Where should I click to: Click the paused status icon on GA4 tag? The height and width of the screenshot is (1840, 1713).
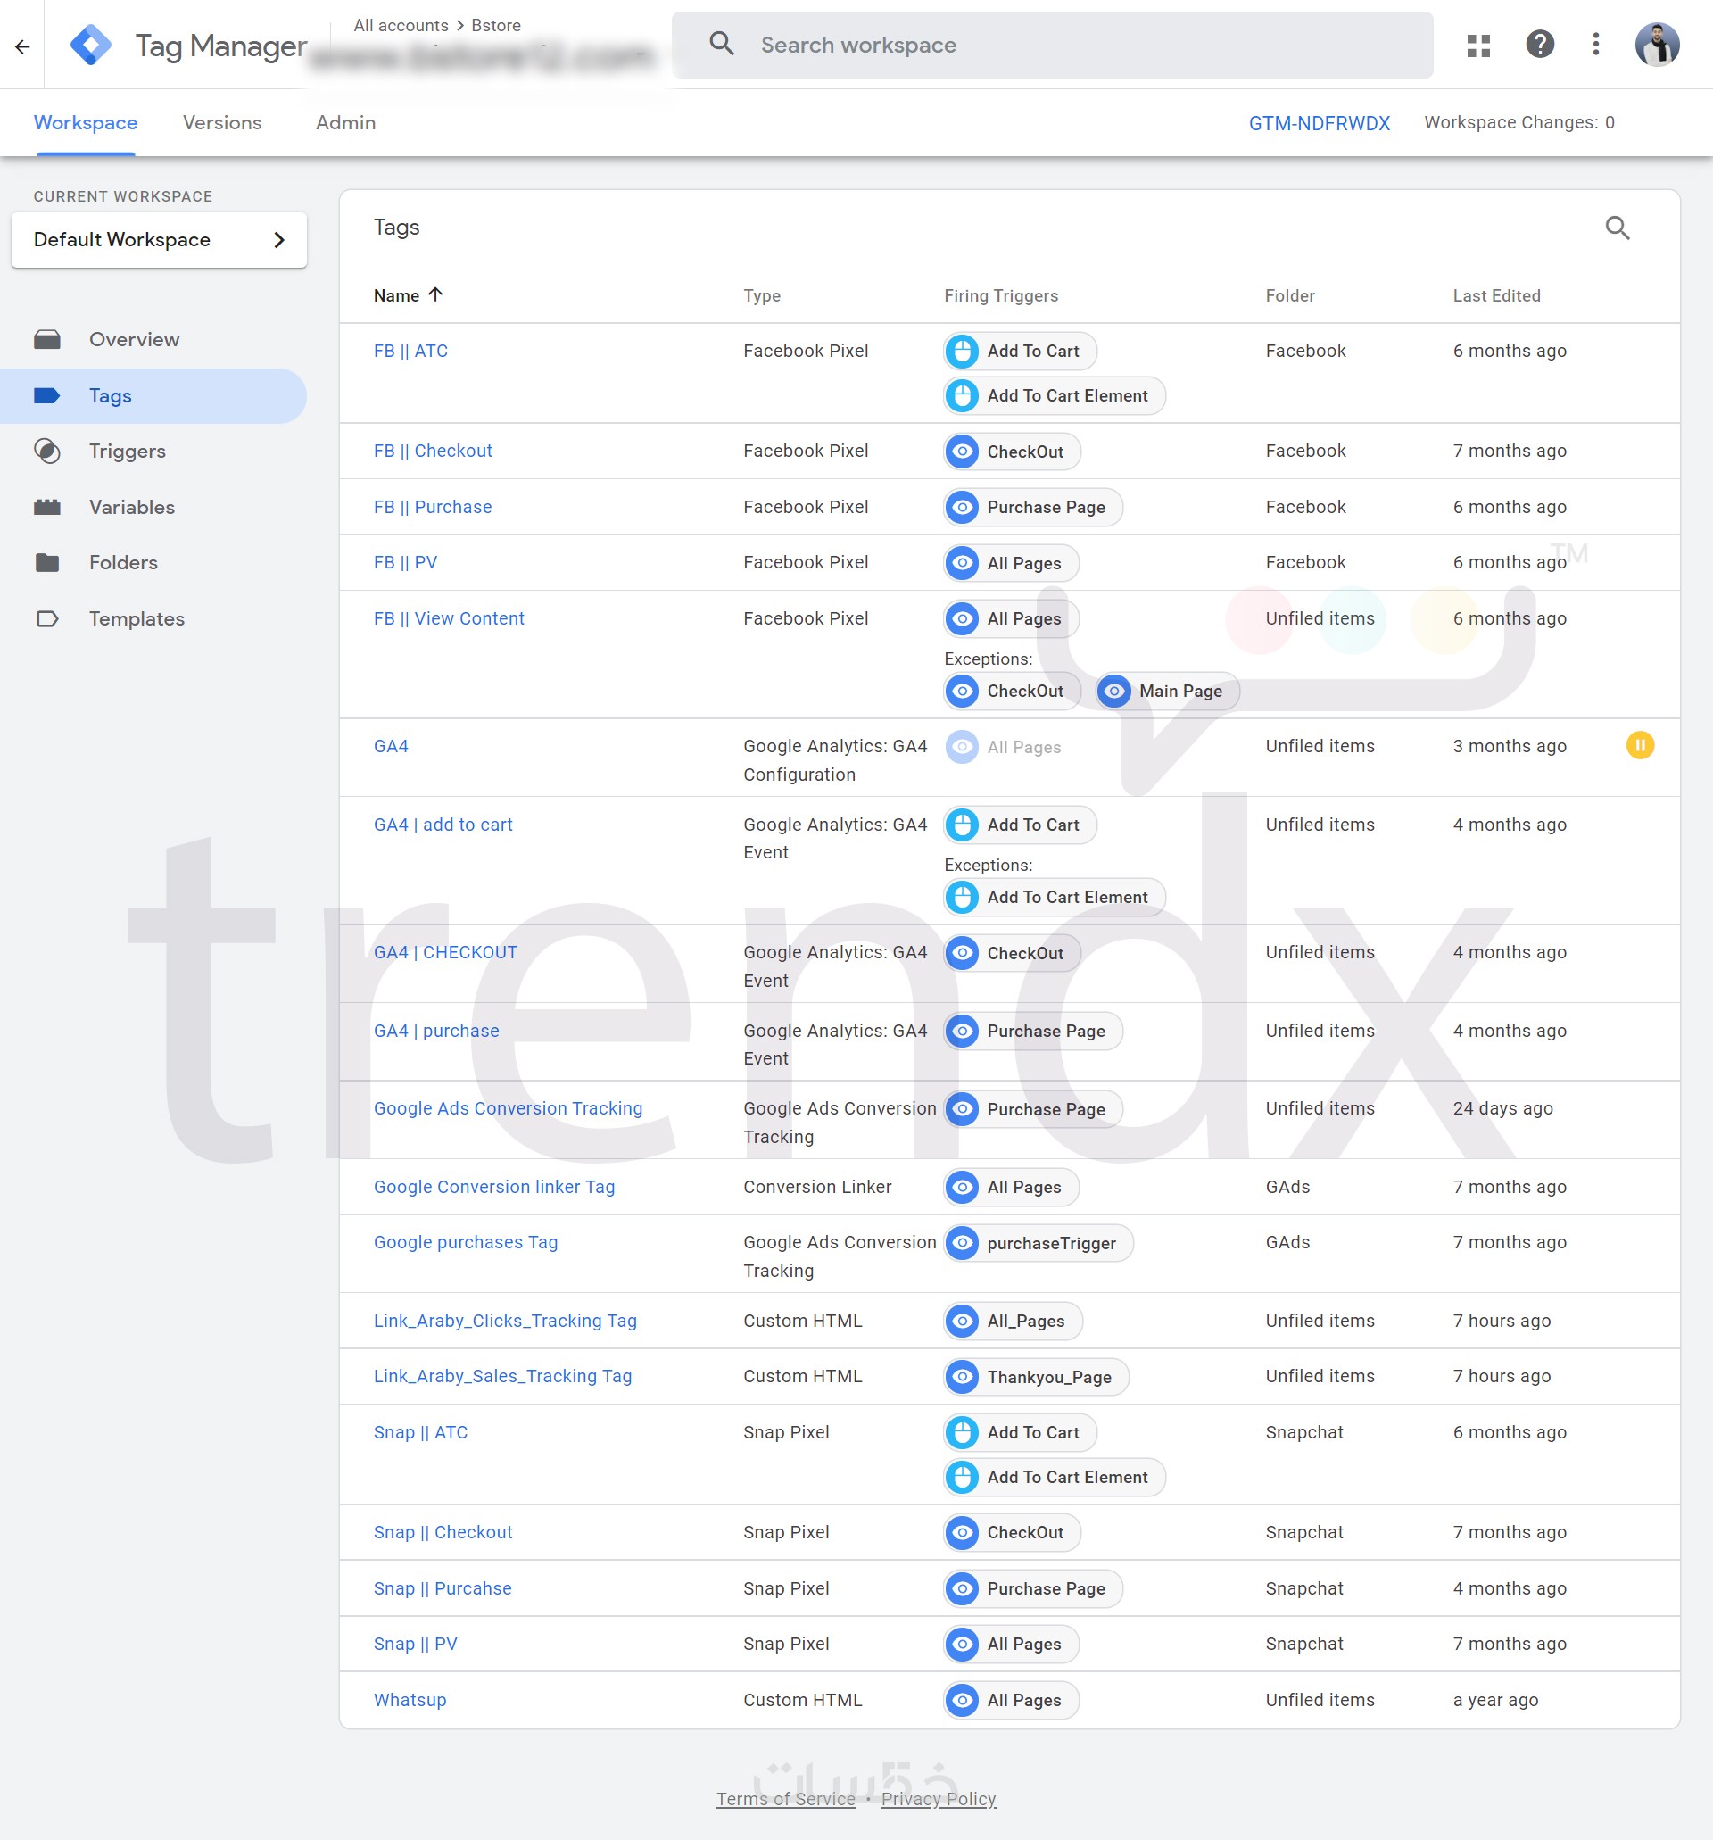point(1639,745)
